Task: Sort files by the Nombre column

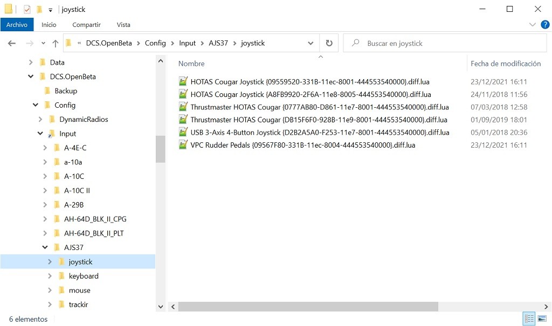Action: (191, 64)
